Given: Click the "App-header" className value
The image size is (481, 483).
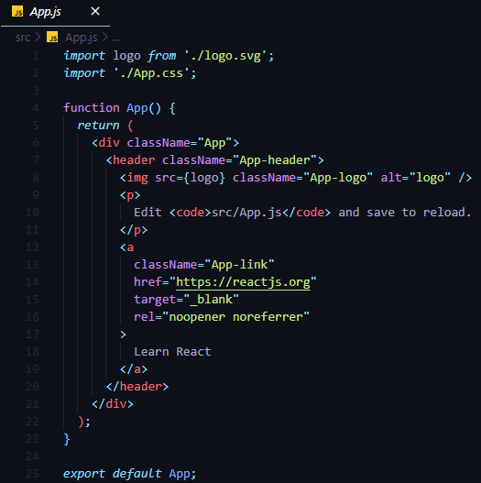Looking at the screenshot, I should pyautogui.click(x=275, y=160).
